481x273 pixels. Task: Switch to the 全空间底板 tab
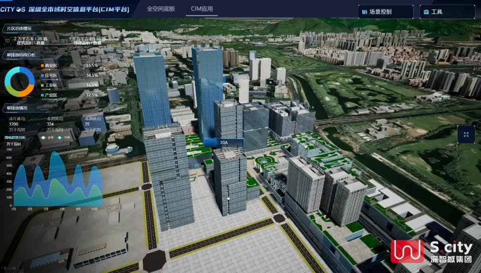point(161,9)
